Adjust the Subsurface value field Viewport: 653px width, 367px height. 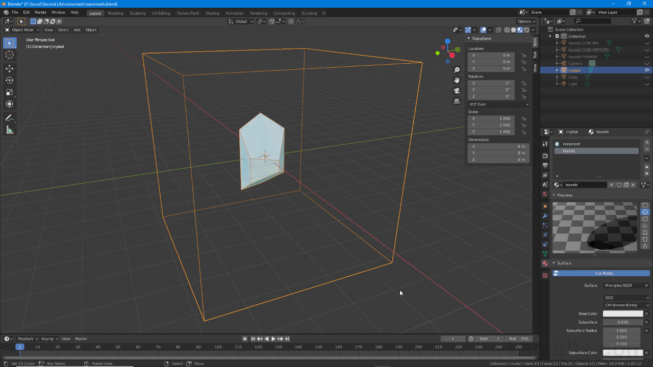[623, 322]
